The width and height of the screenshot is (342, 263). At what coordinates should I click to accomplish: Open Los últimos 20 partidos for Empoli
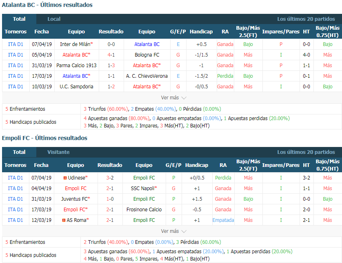pos(306,152)
